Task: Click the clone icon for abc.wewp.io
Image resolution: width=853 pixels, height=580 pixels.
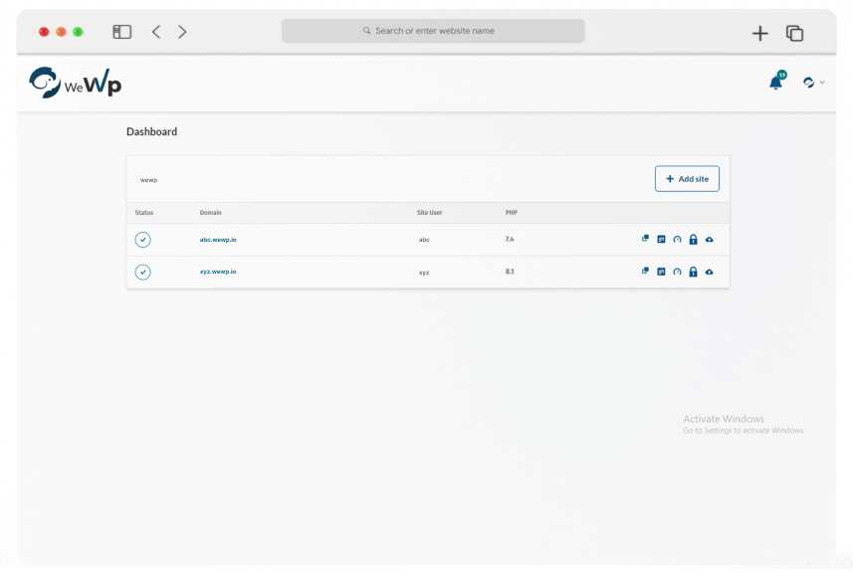Action: point(645,239)
